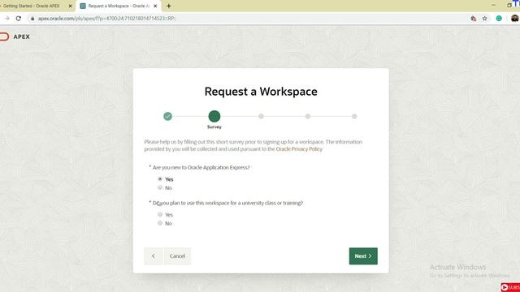
Task: Click the Oracle APEX logo
Action: (15, 36)
